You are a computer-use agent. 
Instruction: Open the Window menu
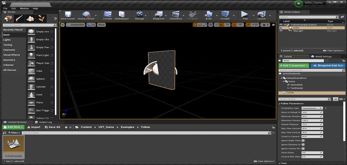[x=24, y=9]
